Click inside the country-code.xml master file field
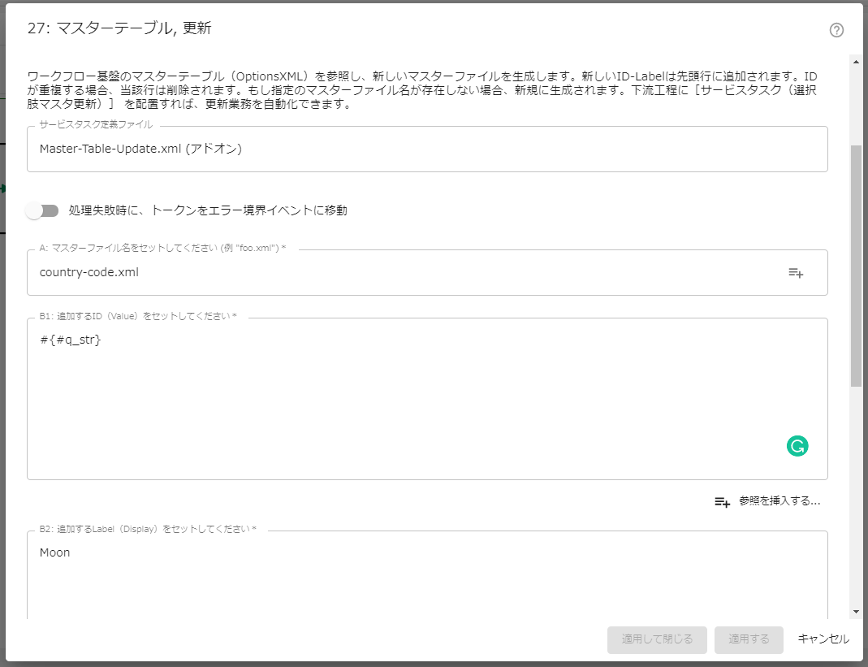Image resolution: width=868 pixels, height=667 pixels. pyautogui.click(x=325, y=273)
